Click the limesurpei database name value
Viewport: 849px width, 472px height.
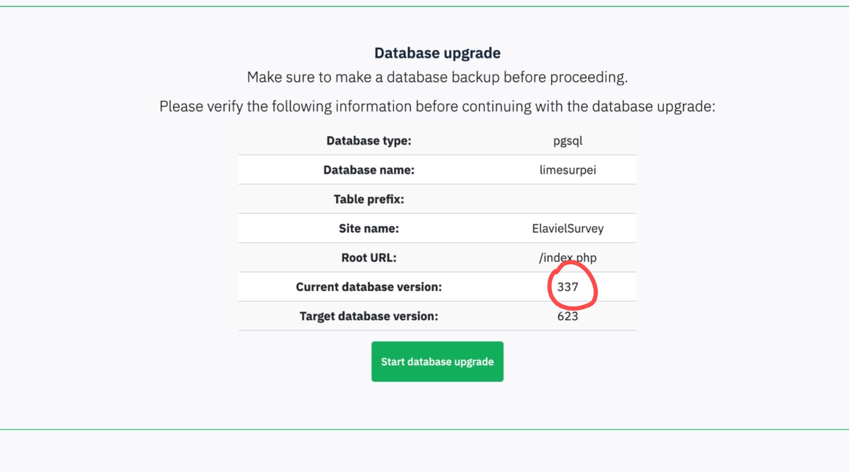coord(567,170)
